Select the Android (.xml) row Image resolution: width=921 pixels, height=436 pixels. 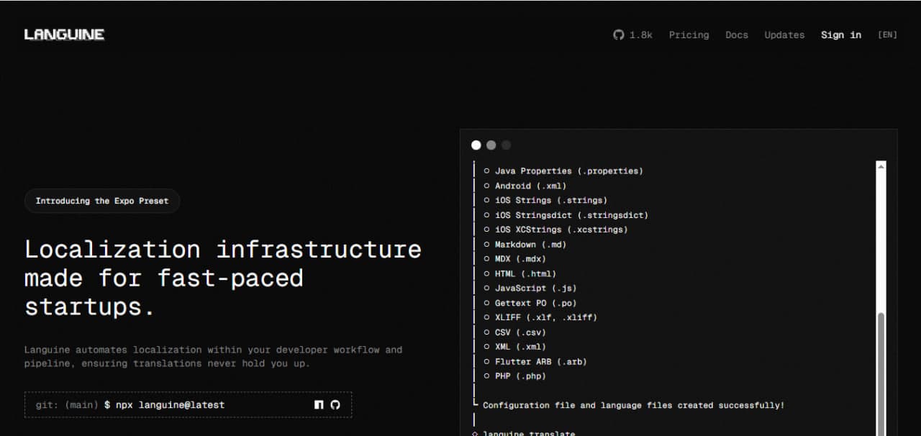pyautogui.click(x=525, y=186)
